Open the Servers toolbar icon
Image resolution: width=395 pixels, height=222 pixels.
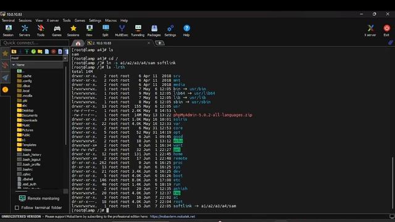[25, 30]
